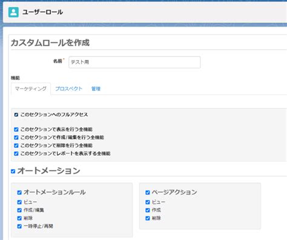287x240 pixels.
Task: Toggle このセクションで作成/編集を行う全機能 checkbox
Action: tap(16, 138)
